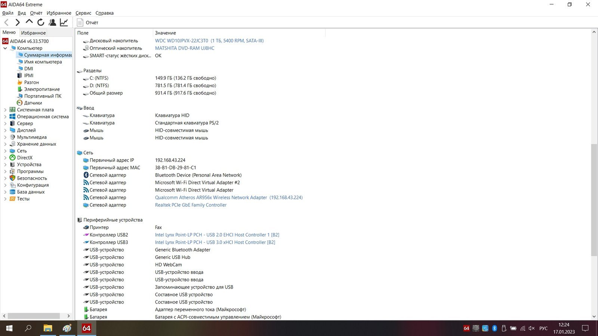This screenshot has height=336, width=598.
Task: Click the Поле column header
Action: coord(114,33)
